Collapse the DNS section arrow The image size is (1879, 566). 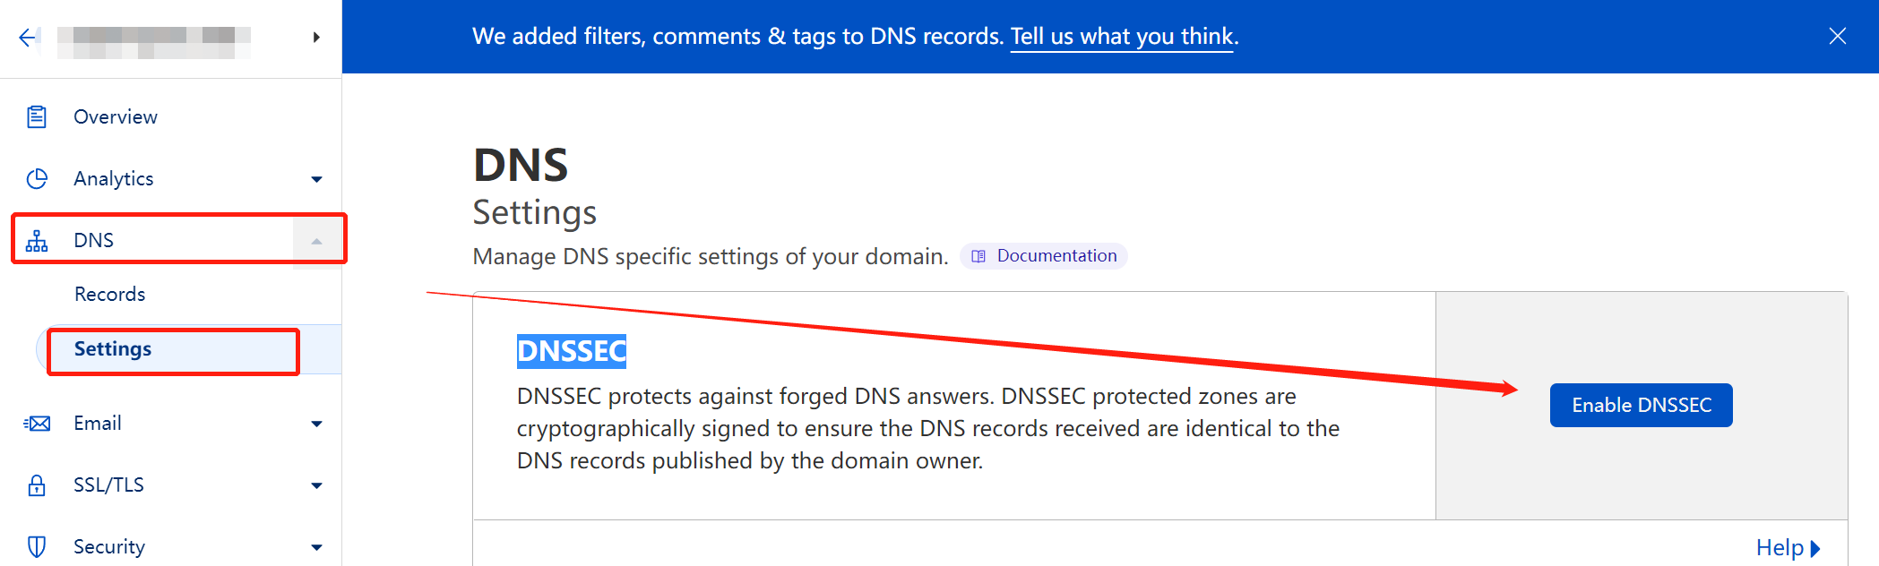316,241
